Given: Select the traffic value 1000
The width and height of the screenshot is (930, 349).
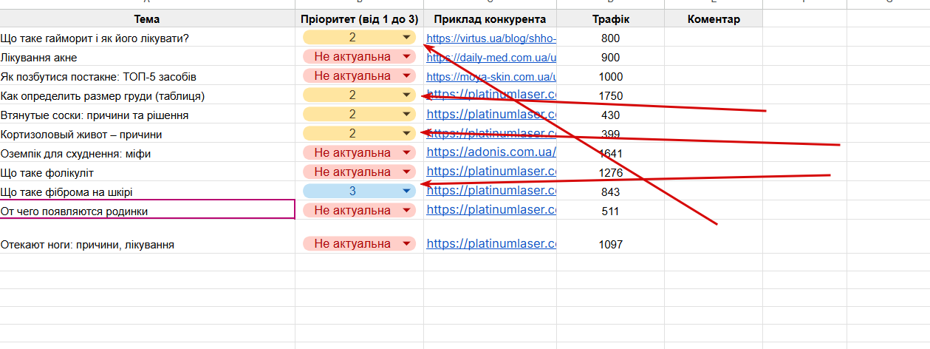Looking at the screenshot, I should coord(610,77).
